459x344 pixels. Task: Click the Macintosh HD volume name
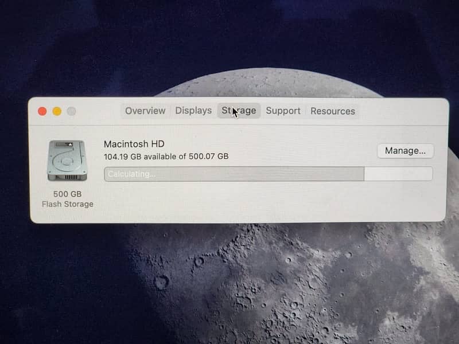(134, 144)
